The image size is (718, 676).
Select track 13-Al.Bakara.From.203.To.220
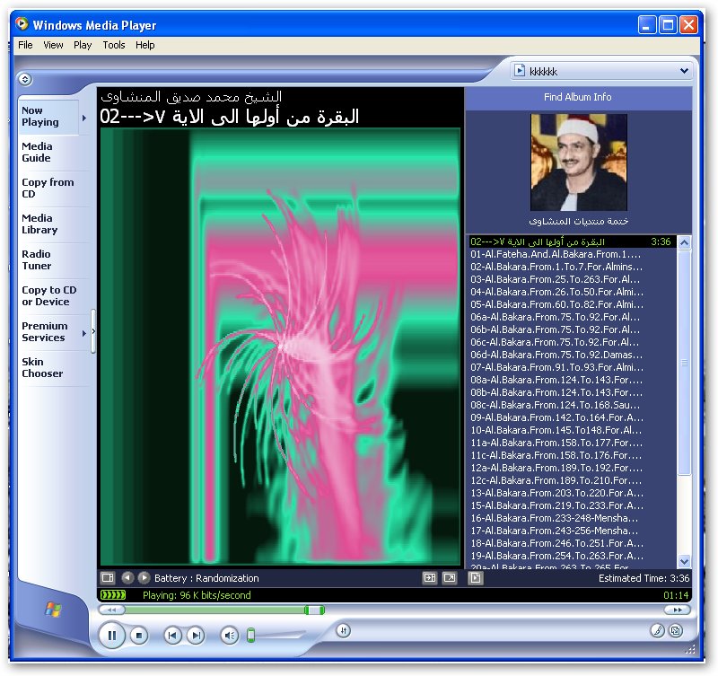point(572,493)
